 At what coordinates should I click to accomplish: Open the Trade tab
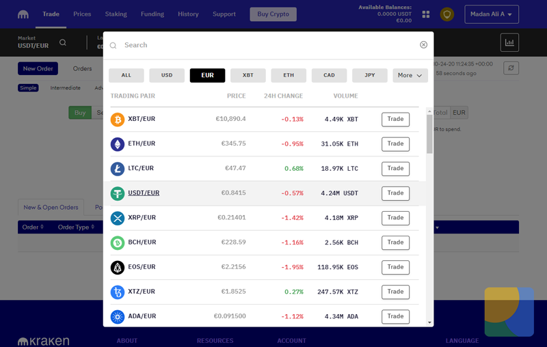[51, 14]
